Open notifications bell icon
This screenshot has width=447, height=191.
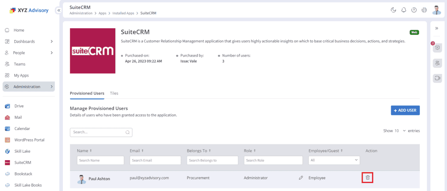[404, 10]
